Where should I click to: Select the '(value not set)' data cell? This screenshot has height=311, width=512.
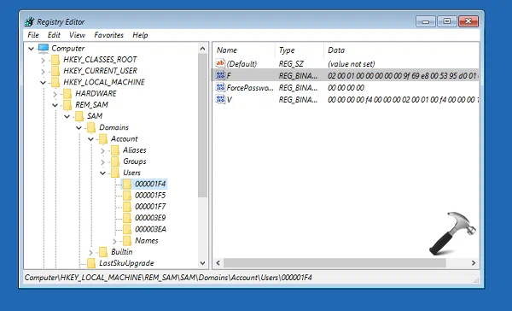click(x=352, y=63)
